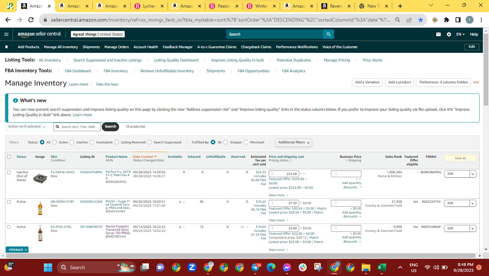Click the Save all button

460,158
